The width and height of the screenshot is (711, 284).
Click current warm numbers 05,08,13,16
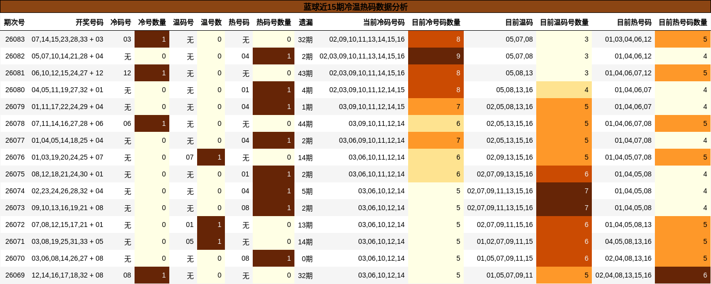[514, 90]
